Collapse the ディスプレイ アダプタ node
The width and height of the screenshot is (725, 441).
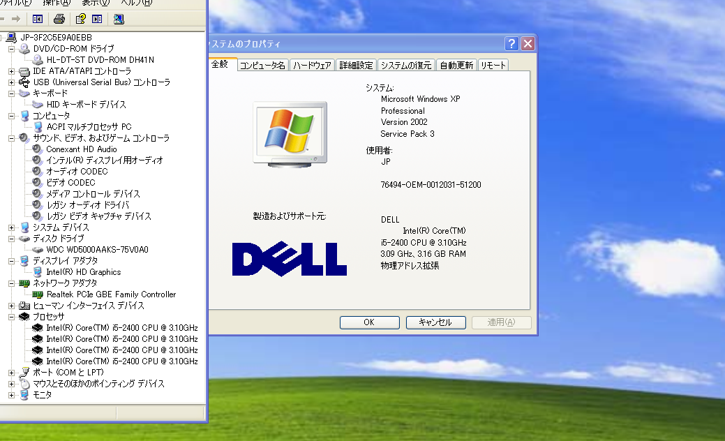(11, 261)
